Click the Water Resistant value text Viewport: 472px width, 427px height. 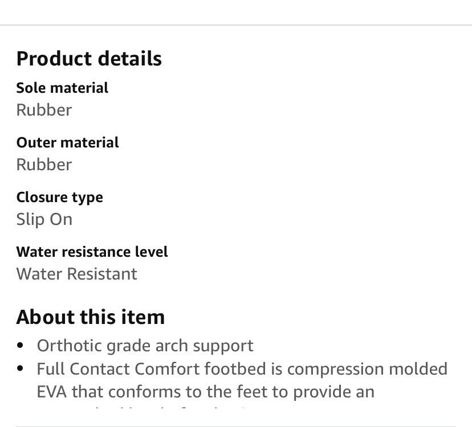(77, 274)
